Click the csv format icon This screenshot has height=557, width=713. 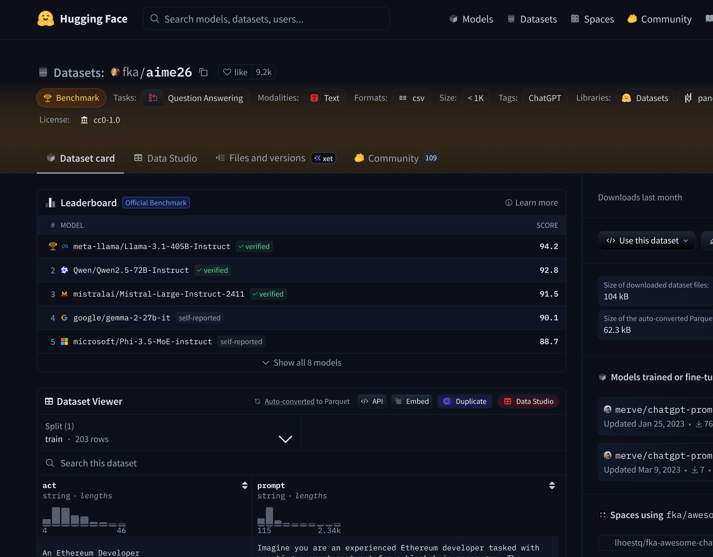coord(402,98)
